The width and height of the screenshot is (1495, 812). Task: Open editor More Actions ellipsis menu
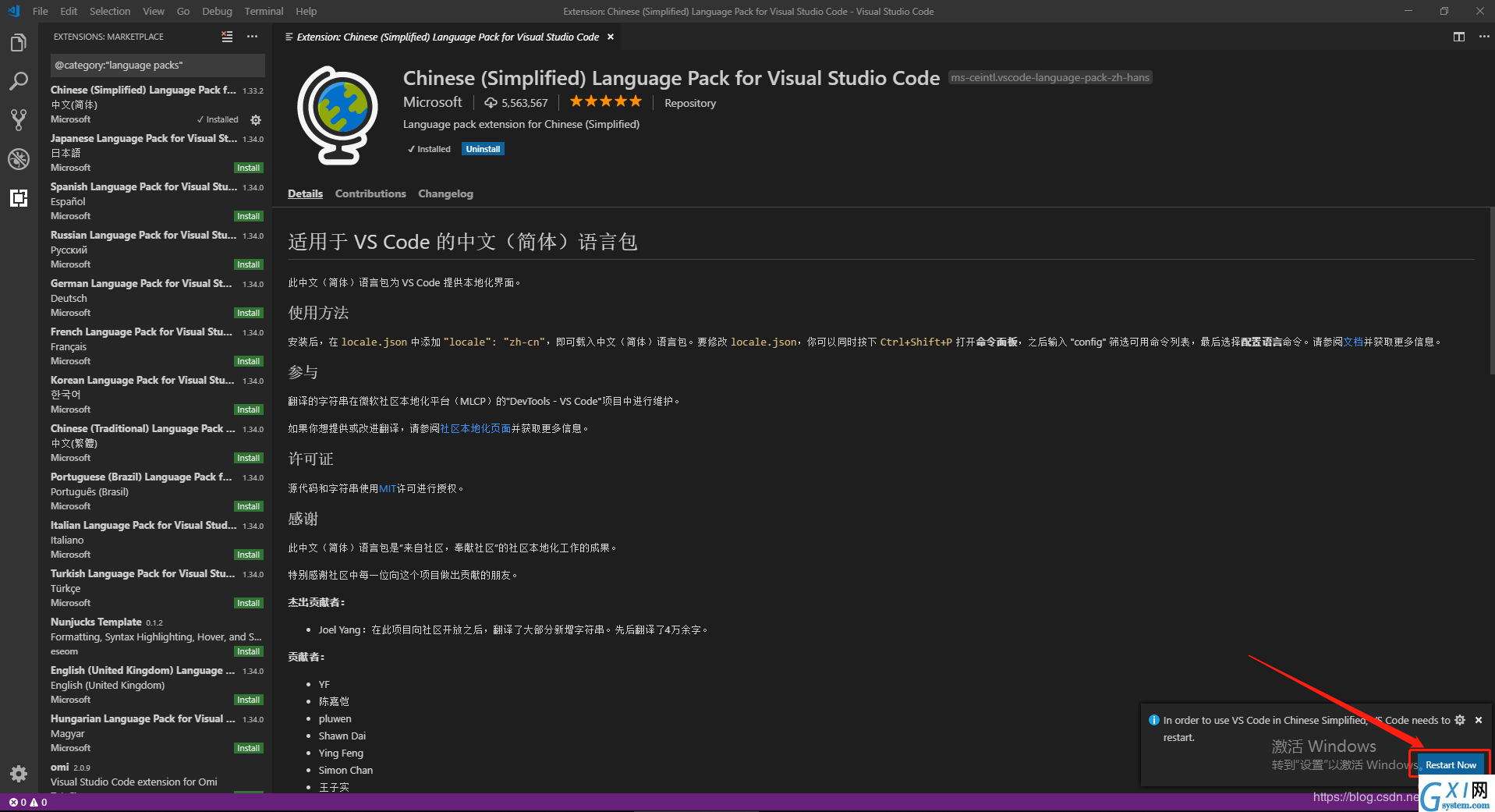pyautogui.click(x=1483, y=37)
